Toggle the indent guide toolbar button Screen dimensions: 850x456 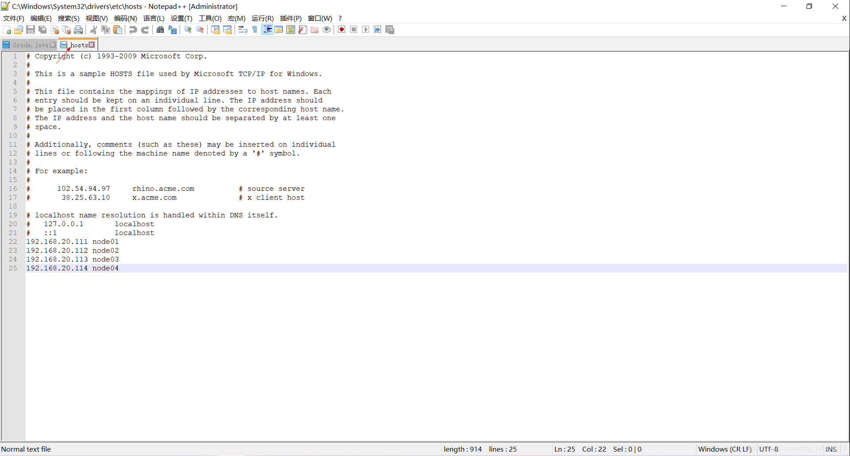coord(267,30)
